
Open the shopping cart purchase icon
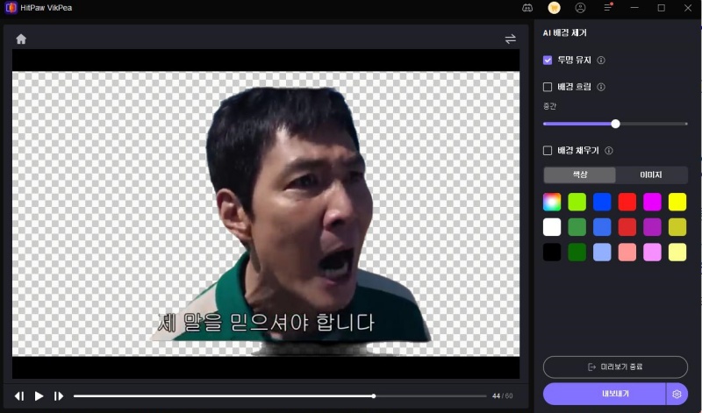(x=554, y=8)
